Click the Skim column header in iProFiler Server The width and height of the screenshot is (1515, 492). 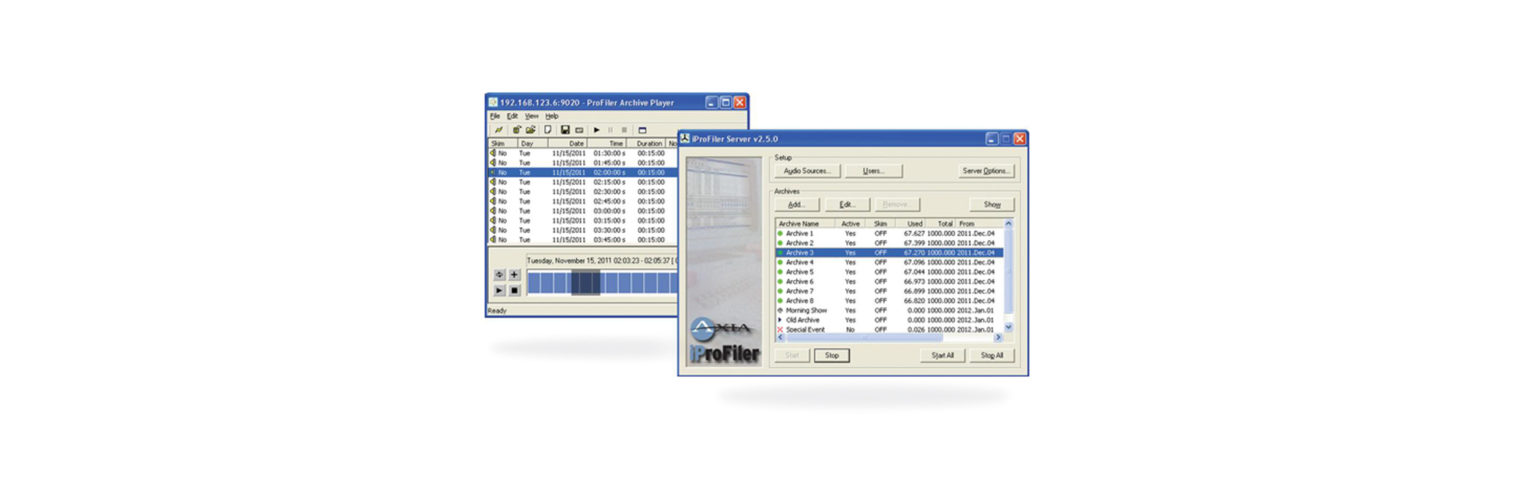click(x=881, y=223)
